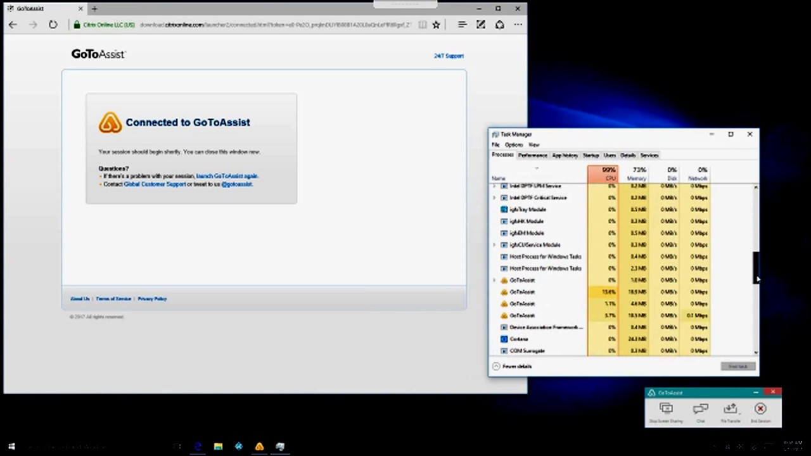
Task: Open a new tab in Edge
Action: pyautogui.click(x=94, y=9)
